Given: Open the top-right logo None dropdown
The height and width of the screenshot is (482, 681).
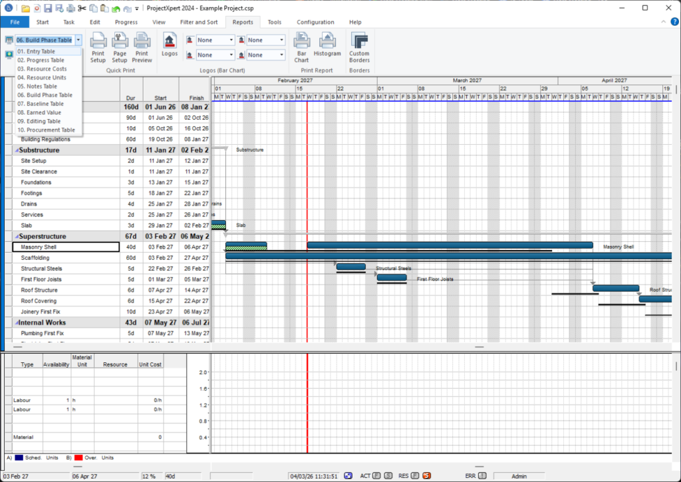Looking at the screenshot, I should coord(281,40).
